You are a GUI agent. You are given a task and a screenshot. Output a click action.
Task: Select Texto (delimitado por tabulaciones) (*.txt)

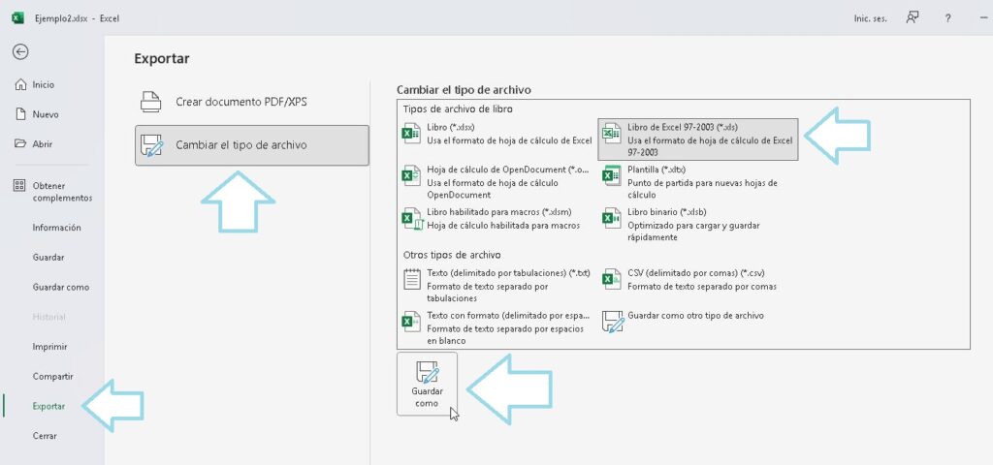tap(497, 286)
